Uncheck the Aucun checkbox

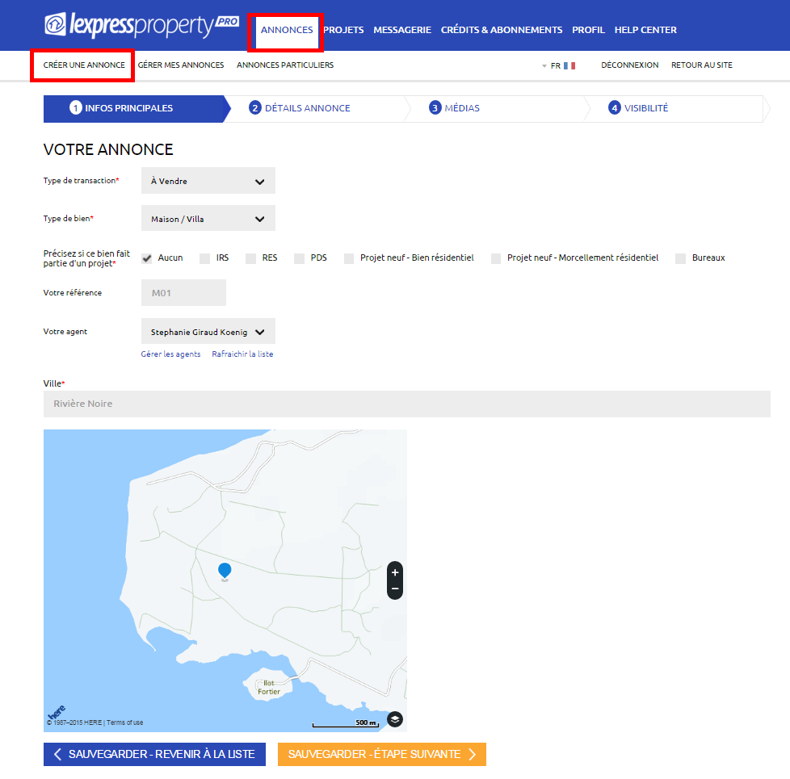tap(147, 258)
